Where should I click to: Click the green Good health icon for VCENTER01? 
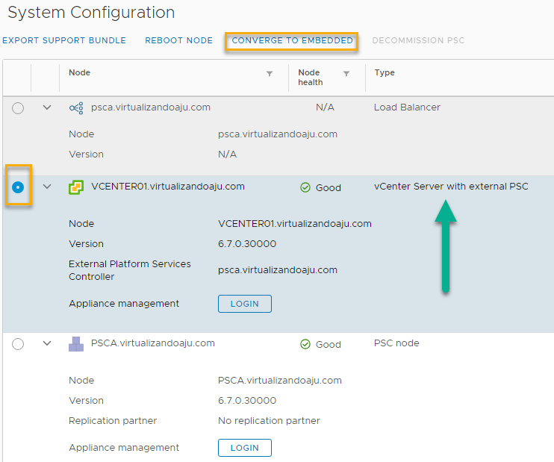305,188
